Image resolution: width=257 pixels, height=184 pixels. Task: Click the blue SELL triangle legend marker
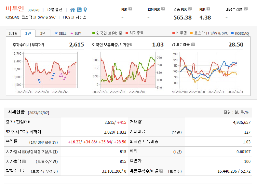coord(56,33)
